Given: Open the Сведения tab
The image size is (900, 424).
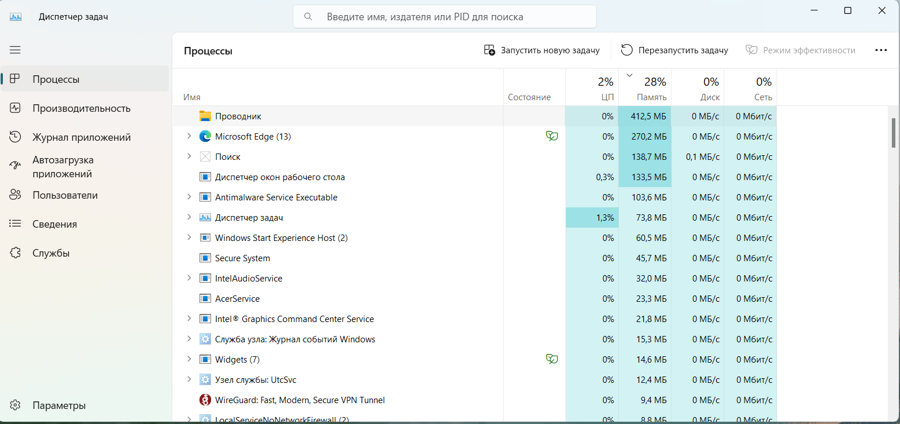Looking at the screenshot, I should (x=85, y=224).
